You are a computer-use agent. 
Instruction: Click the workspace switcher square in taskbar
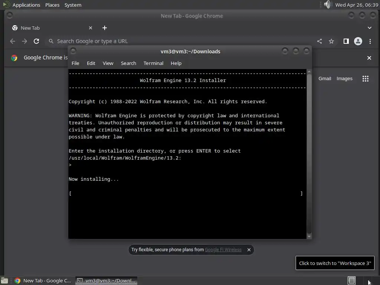point(351,281)
